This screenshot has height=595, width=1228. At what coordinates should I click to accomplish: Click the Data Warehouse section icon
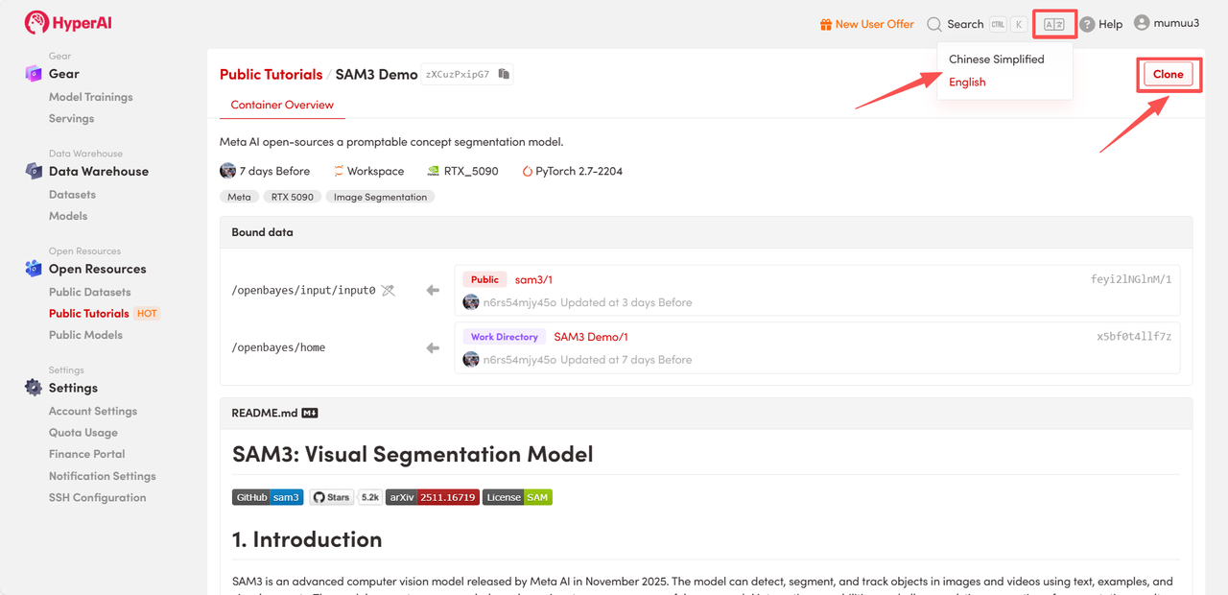click(x=34, y=171)
